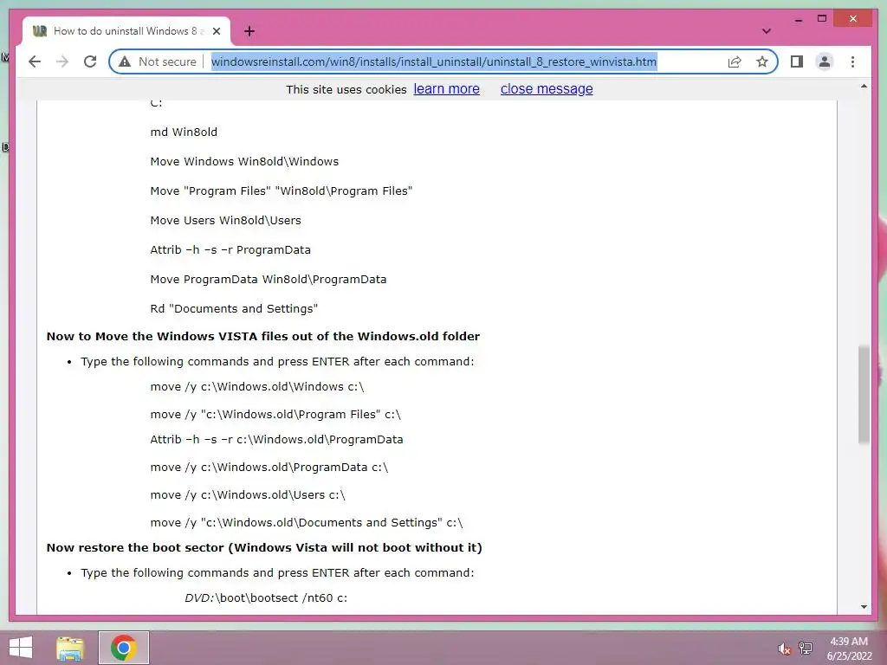Image resolution: width=887 pixels, height=665 pixels.
Task: View the Not secure site warning
Action: [x=158, y=61]
